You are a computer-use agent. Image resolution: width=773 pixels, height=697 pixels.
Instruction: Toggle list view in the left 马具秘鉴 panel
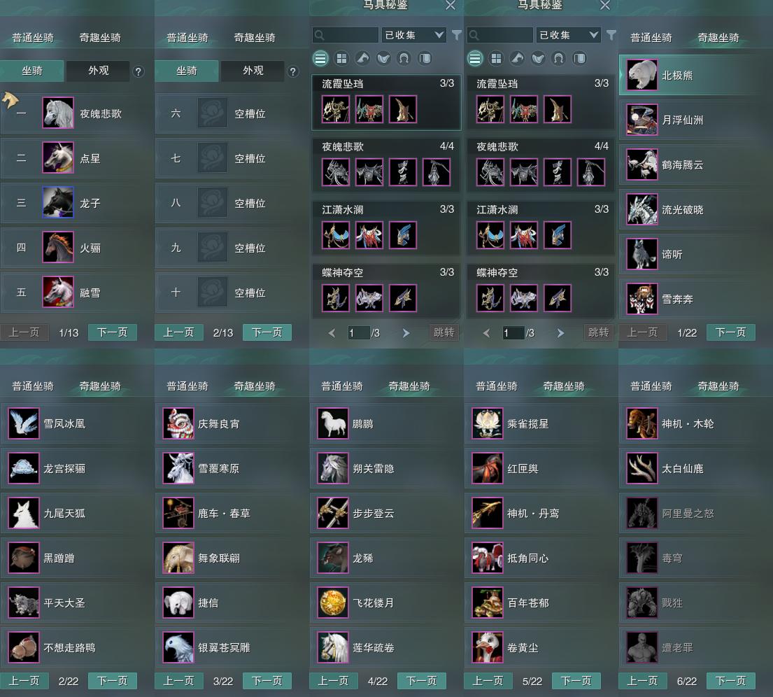point(320,59)
